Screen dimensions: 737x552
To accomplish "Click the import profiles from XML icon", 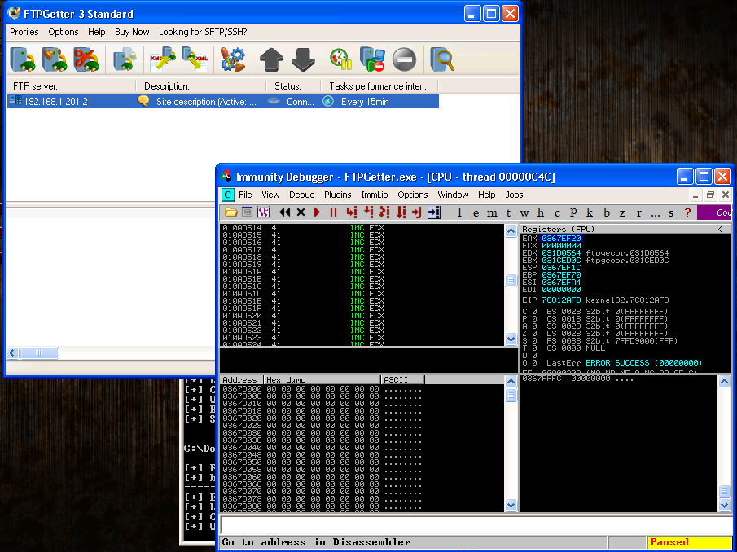I will [x=162, y=59].
